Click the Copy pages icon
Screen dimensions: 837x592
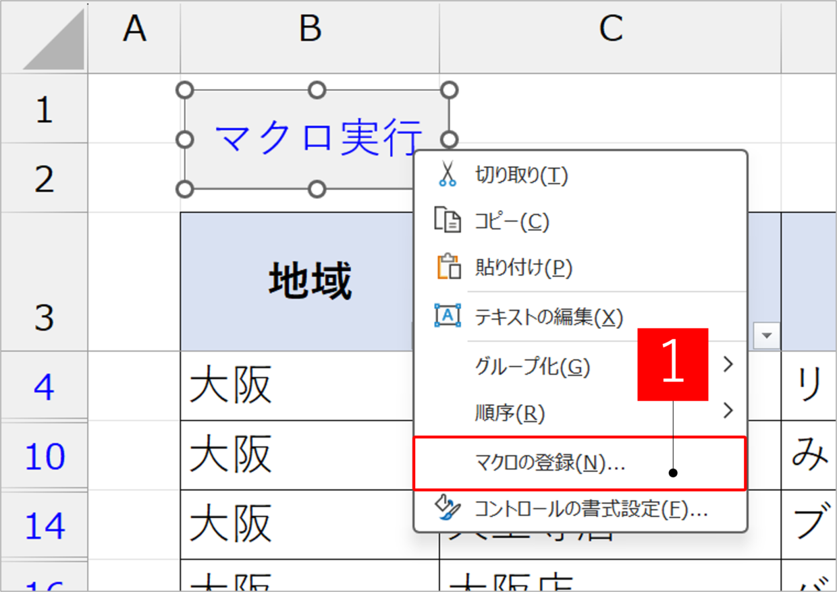pyautogui.click(x=448, y=220)
